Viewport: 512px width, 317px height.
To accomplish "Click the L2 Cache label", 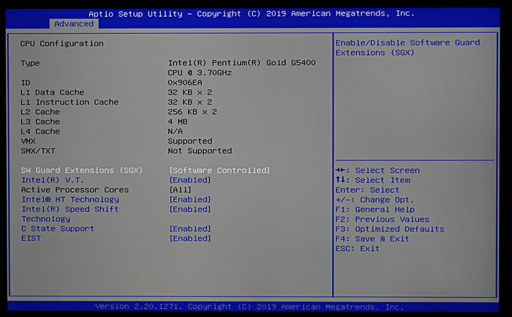I will (39, 112).
